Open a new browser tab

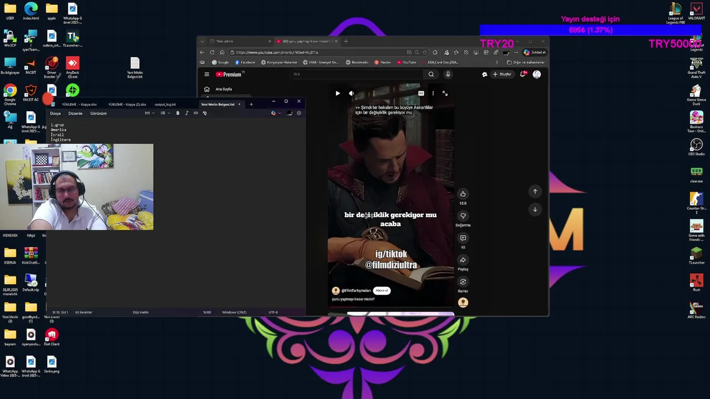[346, 41]
